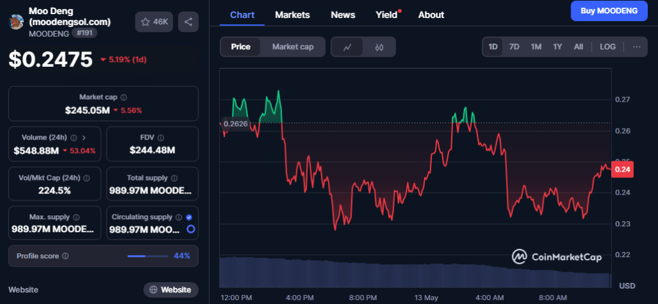Add Moo Deng to watchlist star button
Viewport: 658px width, 304px height.
pos(154,22)
